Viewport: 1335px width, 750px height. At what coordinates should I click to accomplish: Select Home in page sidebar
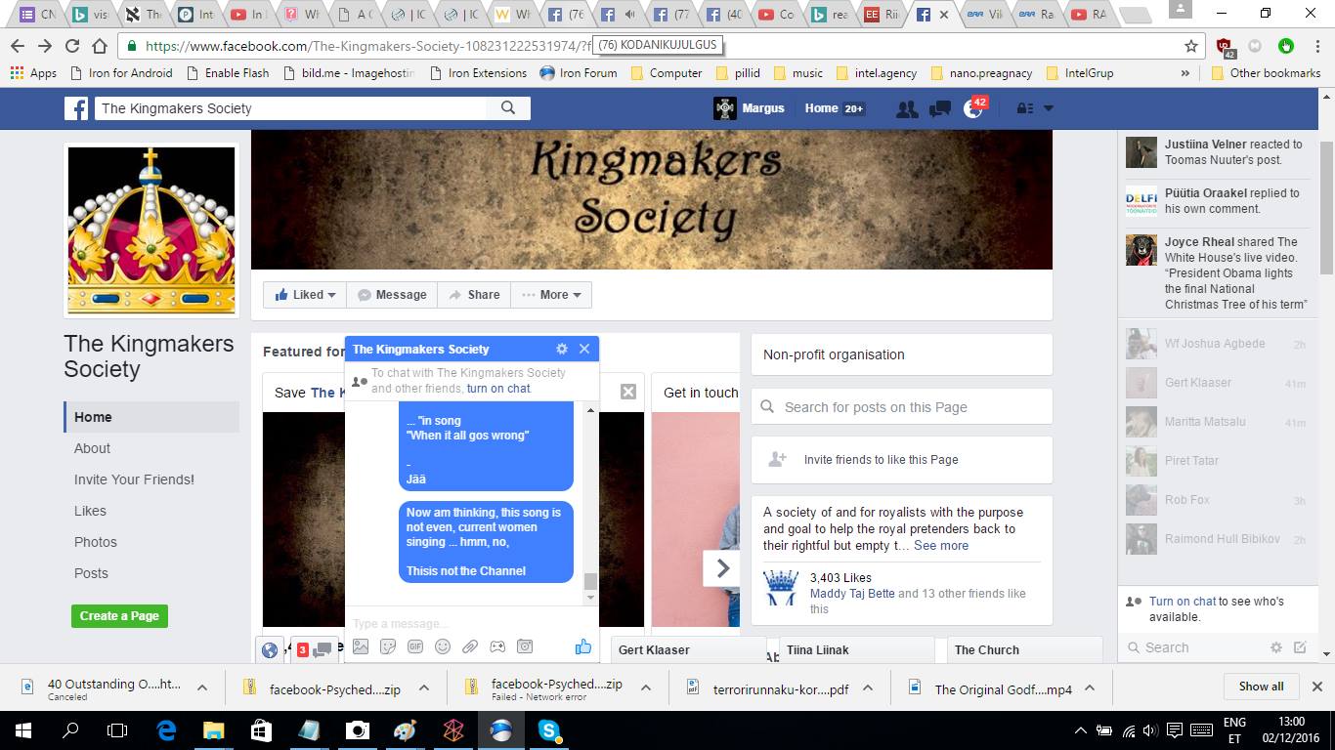point(151,417)
